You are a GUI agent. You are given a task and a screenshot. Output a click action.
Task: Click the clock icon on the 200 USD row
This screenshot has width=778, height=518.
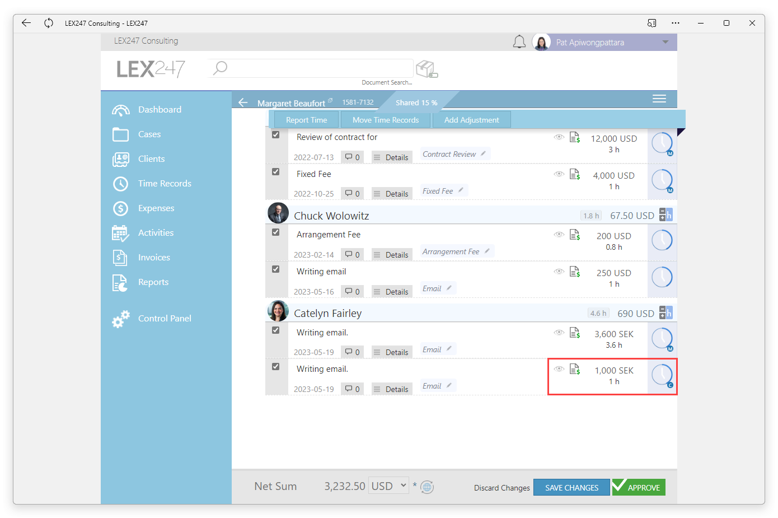pos(662,240)
